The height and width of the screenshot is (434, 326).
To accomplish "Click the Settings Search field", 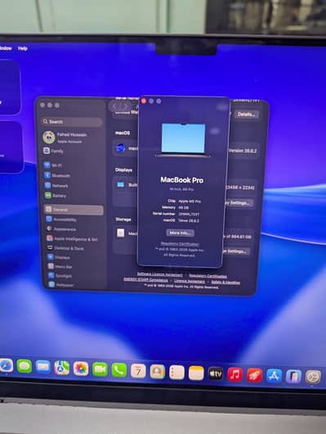I will (x=72, y=122).
